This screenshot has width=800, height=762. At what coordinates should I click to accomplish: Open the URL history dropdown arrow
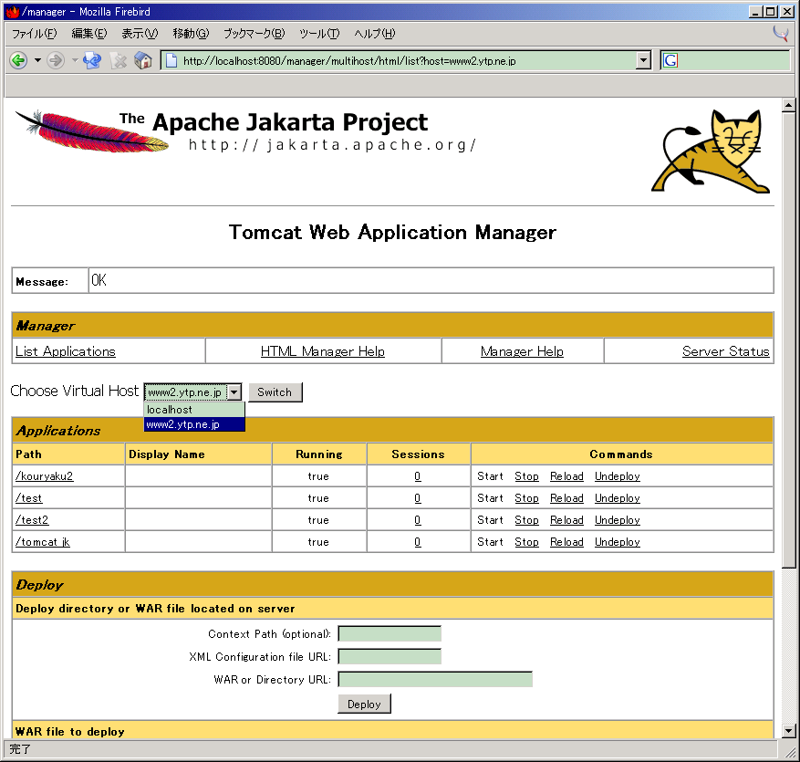click(643, 61)
